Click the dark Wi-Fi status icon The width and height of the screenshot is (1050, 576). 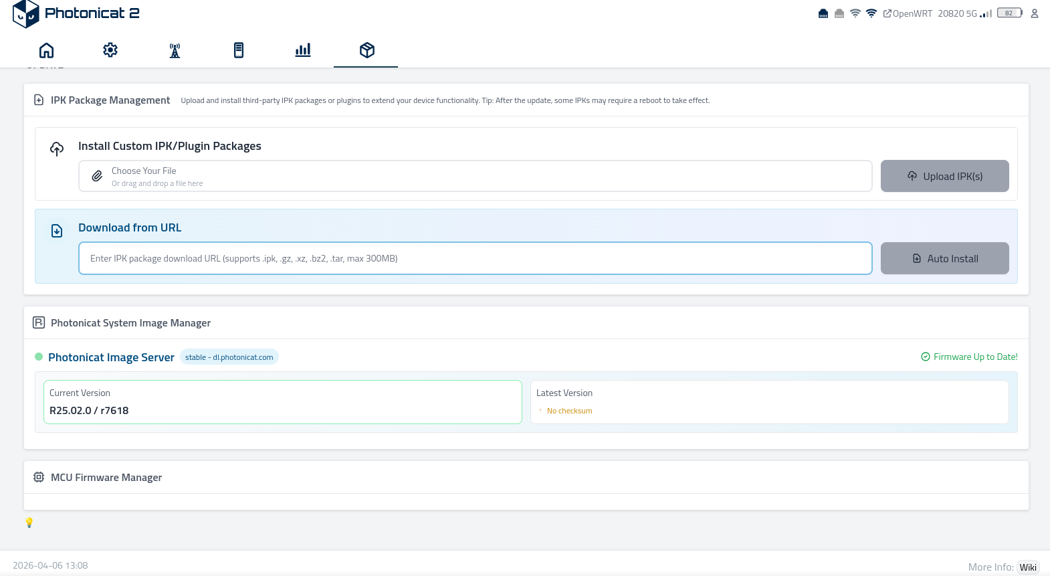871,13
